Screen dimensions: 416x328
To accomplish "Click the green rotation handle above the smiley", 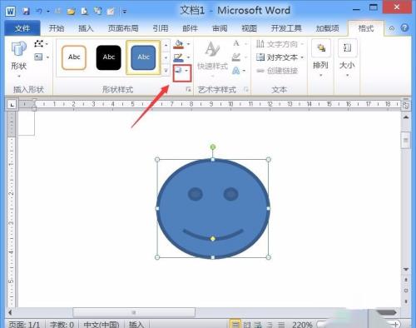I will point(213,147).
